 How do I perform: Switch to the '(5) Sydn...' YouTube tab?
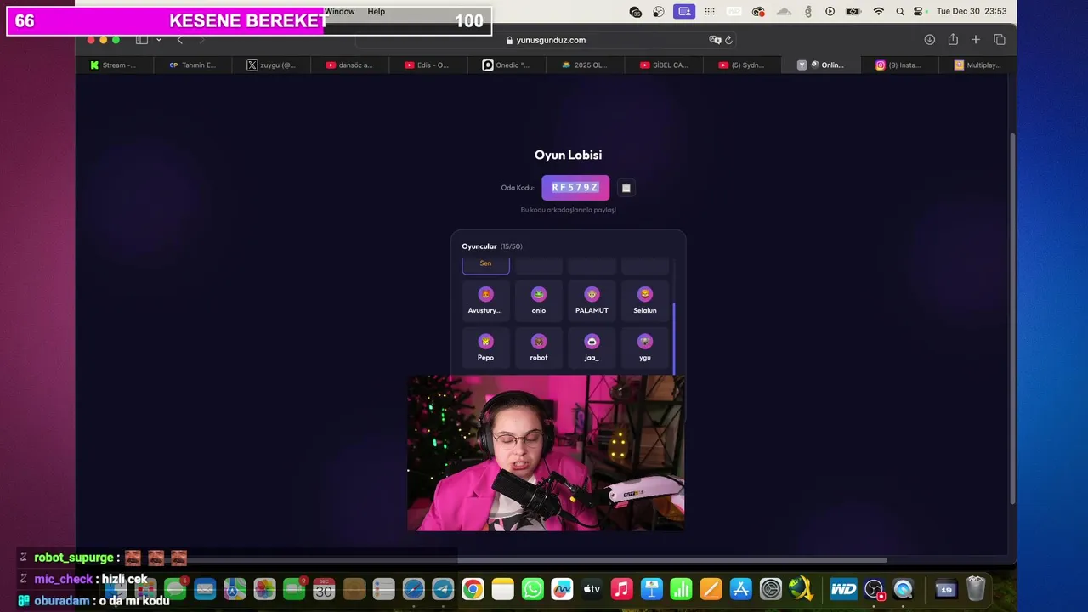[x=742, y=65]
